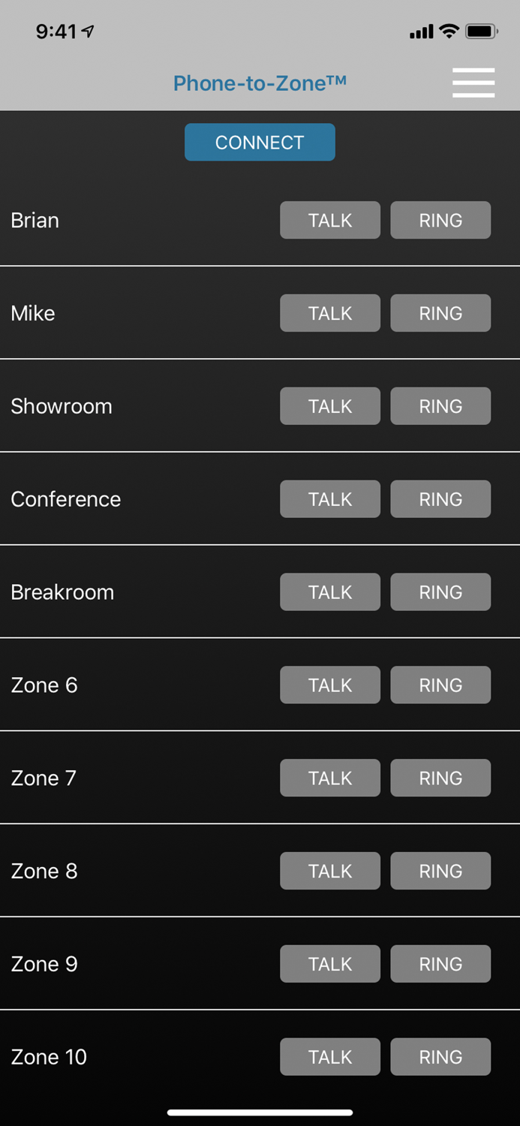The width and height of the screenshot is (520, 1126).
Task: Ring the Conference room
Action: 440,498
